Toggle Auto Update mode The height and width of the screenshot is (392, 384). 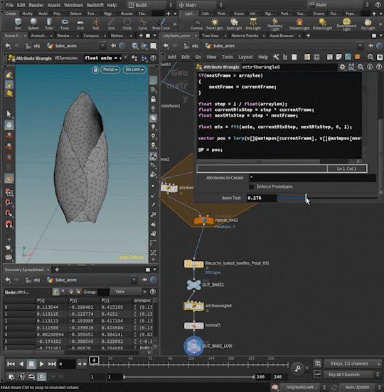(x=357, y=387)
